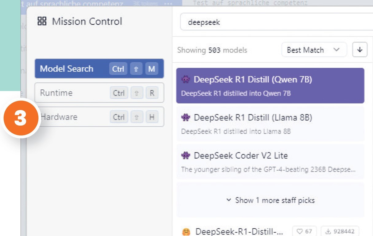This screenshot has height=236, width=373.
Task: Focus the search field containing deepseek
Action: point(276,22)
